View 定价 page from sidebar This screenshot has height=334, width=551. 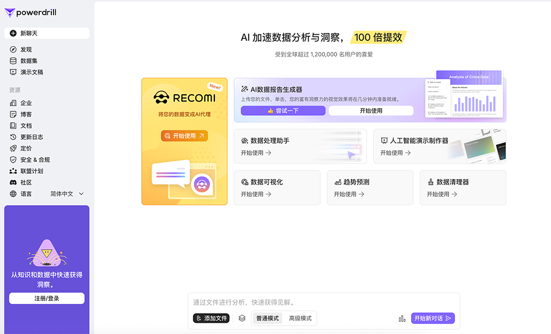[x=47, y=148]
